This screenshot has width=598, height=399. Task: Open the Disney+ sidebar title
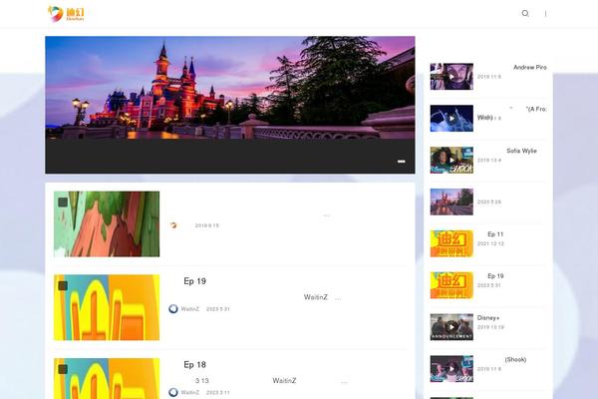488,317
